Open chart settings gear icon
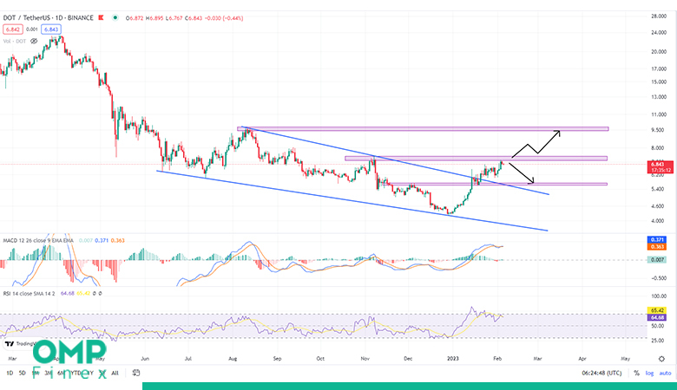677x390 pixels. pyautogui.click(x=661, y=359)
